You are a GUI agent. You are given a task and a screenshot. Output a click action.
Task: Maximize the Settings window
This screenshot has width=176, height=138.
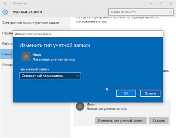[x=161, y=3]
